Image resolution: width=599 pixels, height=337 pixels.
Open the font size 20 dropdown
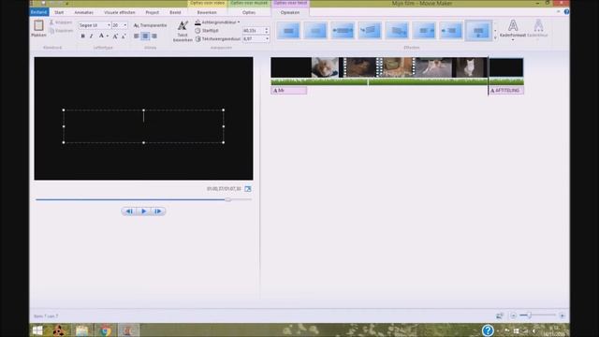click(124, 25)
